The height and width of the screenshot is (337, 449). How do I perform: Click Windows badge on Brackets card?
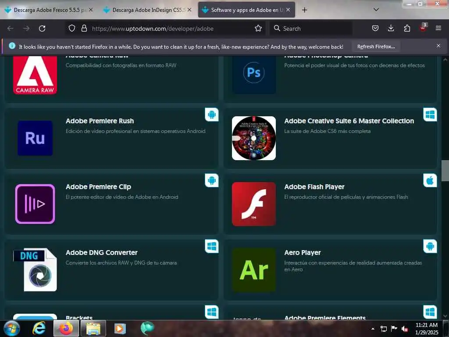click(x=212, y=312)
